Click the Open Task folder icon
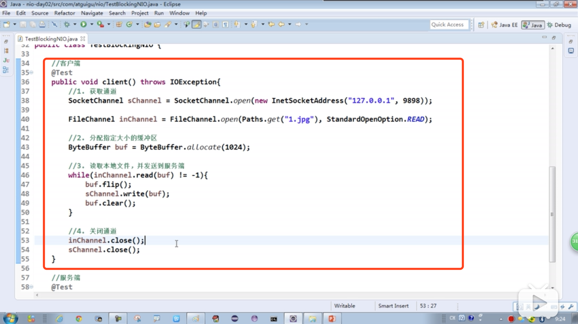 [x=158, y=24]
